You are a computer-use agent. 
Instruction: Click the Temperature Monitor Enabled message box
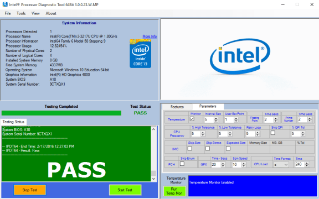pyautogui.click(x=253, y=186)
